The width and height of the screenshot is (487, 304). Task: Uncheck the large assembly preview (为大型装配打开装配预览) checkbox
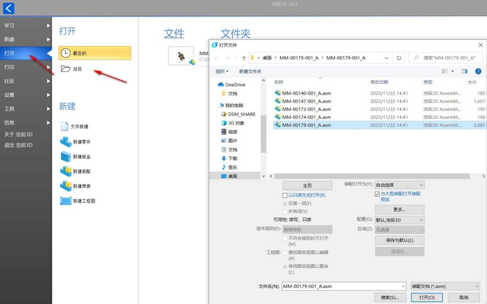(377, 194)
